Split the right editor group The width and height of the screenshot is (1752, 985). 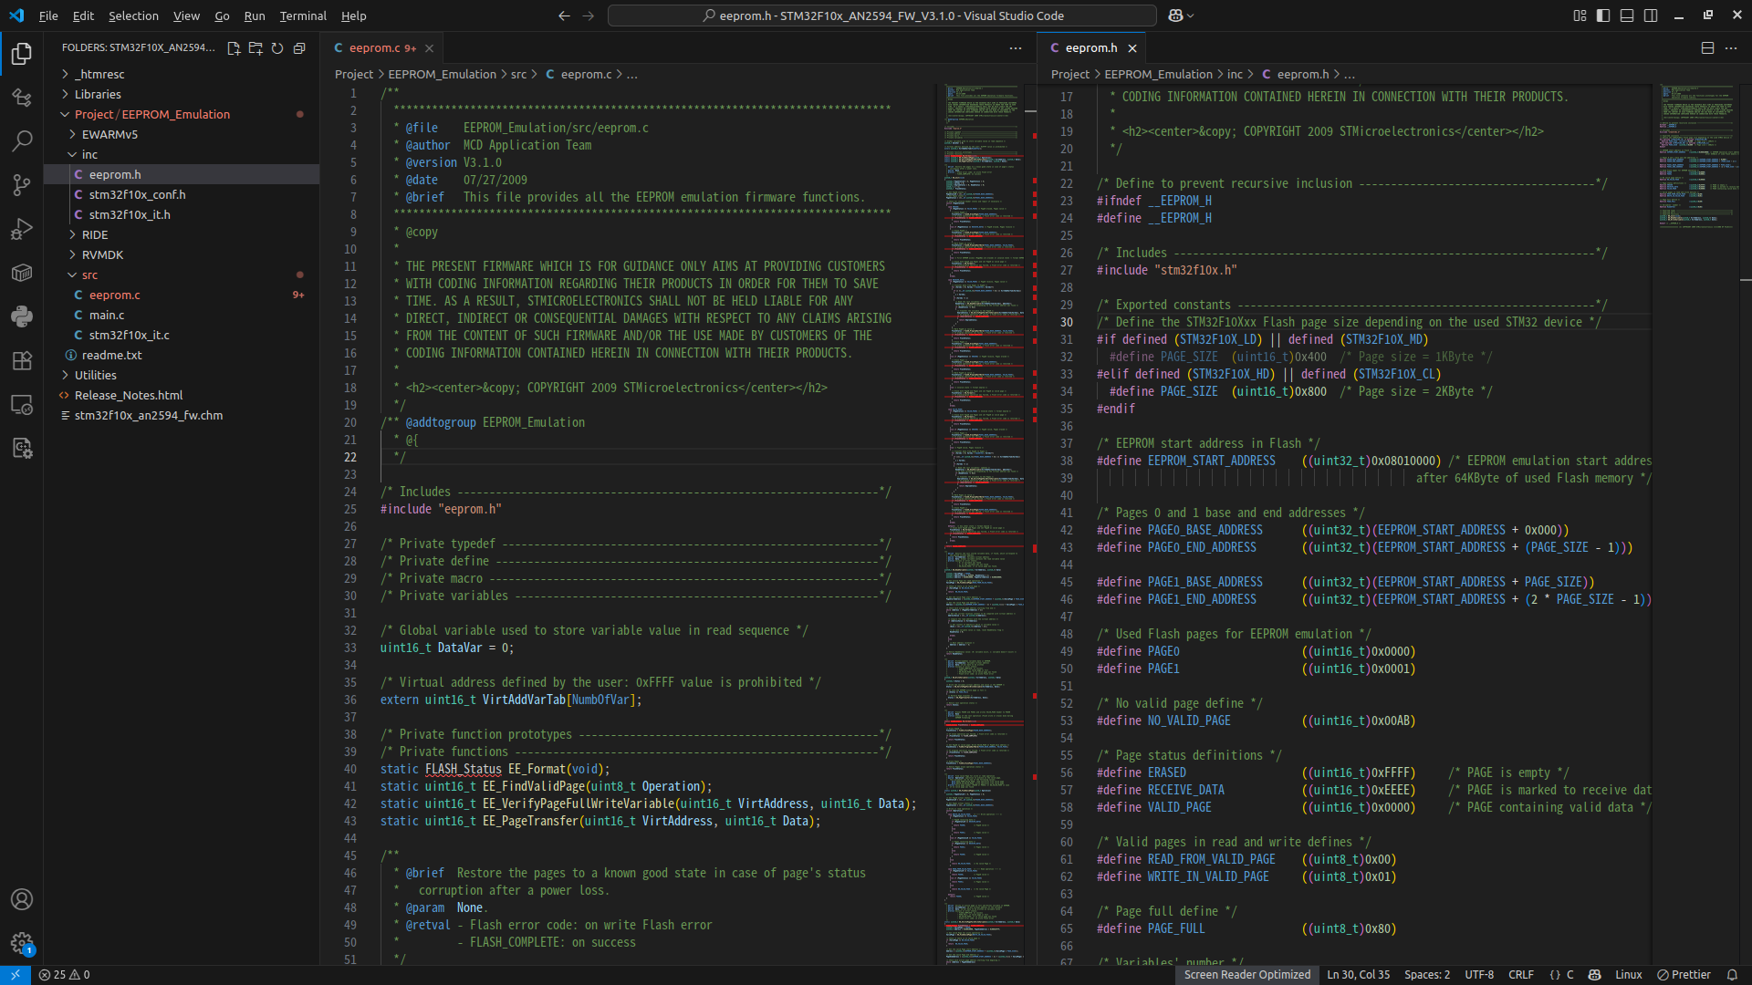1707,48
